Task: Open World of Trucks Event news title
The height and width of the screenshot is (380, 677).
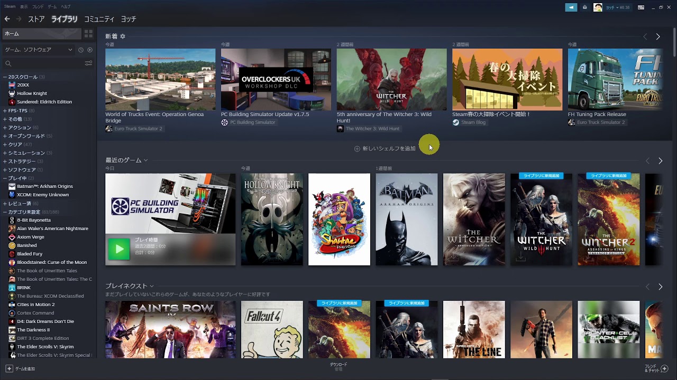Action: coord(154,117)
